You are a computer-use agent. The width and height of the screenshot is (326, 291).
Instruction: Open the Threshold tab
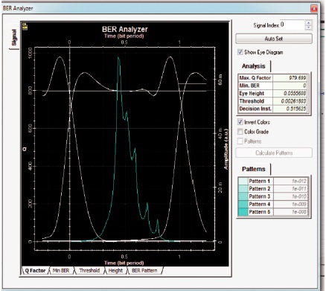pos(89,270)
